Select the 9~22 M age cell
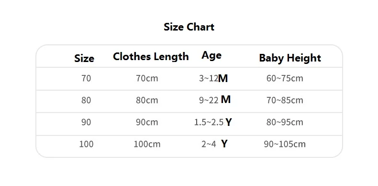Viewport: 378px width, 186px height. click(x=215, y=100)
